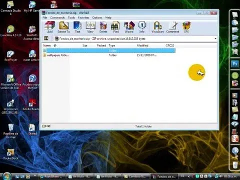
Task: Select My HP Games desktop icon
Action: [31, 6]
